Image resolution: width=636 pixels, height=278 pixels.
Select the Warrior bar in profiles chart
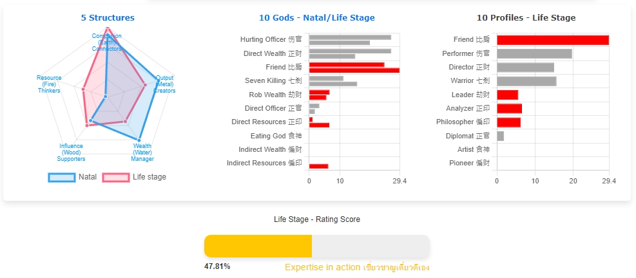coord(526,81)
